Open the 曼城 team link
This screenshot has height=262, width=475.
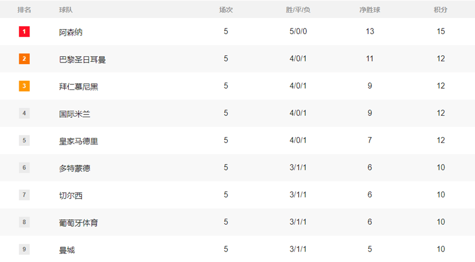67,250
